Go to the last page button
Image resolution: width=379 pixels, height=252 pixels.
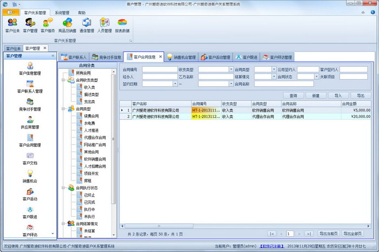309,234
